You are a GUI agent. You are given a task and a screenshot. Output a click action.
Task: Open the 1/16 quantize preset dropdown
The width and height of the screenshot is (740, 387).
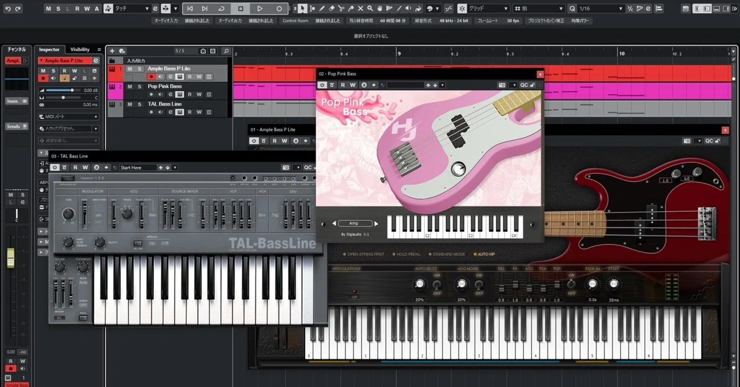tap(601, 9)
